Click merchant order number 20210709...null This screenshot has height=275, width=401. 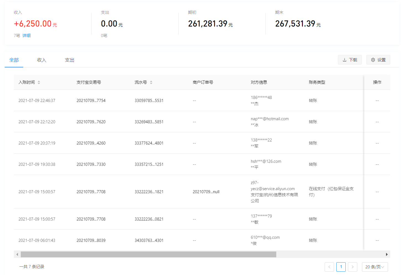point(206,192)
